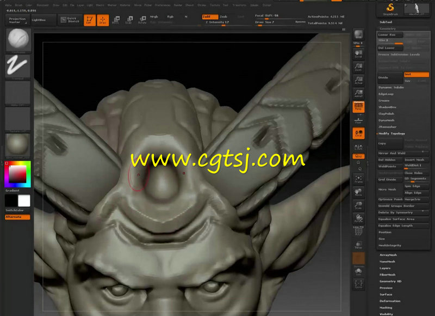Toggle M material channel
Viewport: 435px width, 316px height.
pos(186,17)
